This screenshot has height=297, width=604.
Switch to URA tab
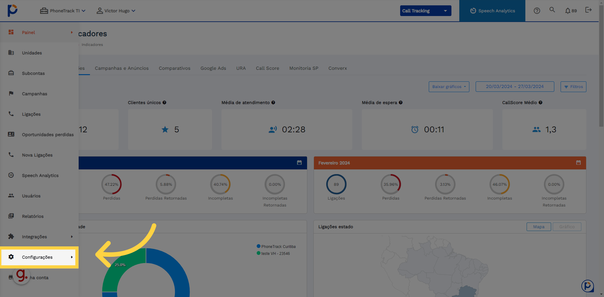[x=241, y=68]
